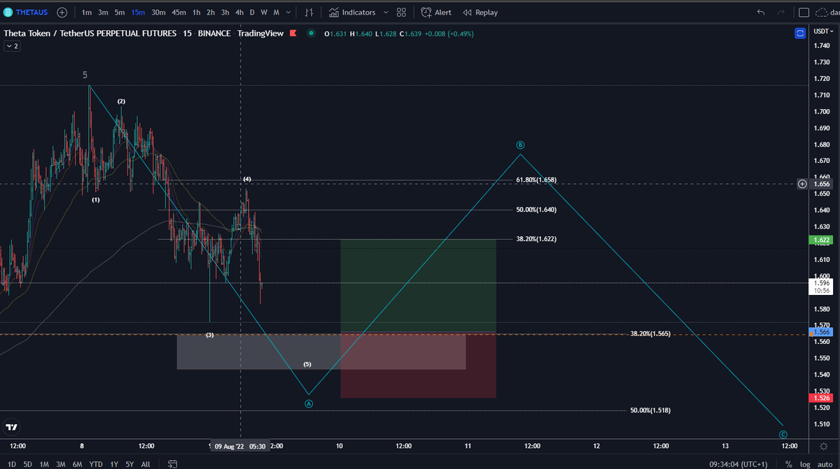Set date range to 5D
Screen dimensions: 840x469
click(x=27, y=463)
